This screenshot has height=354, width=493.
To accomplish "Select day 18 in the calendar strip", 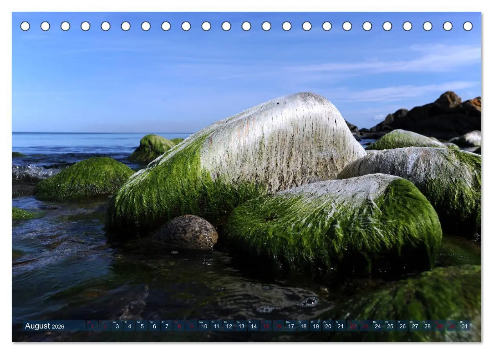I will (304, 326).
